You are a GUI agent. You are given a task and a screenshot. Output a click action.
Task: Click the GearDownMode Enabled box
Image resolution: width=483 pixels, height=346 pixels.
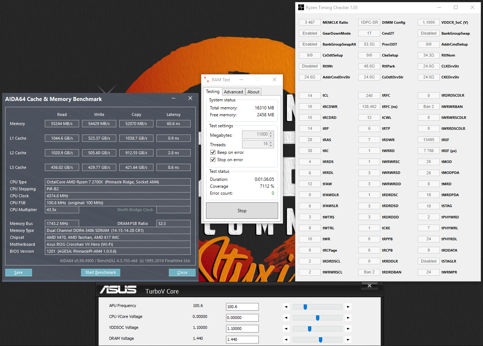(310, 33)
